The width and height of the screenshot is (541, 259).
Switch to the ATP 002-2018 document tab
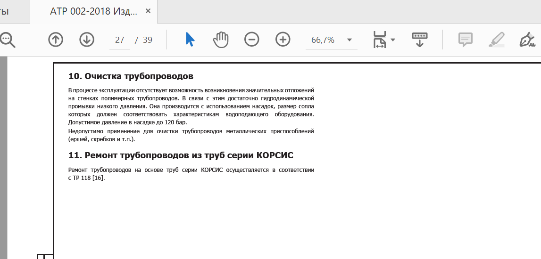tap(94, 11)
